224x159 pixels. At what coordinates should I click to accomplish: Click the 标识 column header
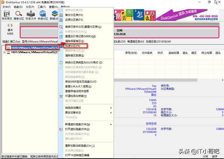(x=160, y=53)
